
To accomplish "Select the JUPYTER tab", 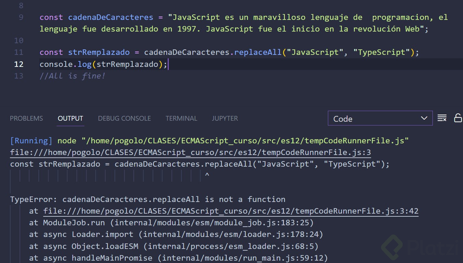I will 225,118.
